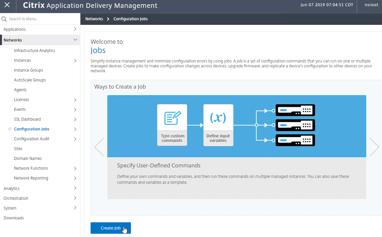Expand the System menu chevron
382x237 pixels.
point(75,208)
